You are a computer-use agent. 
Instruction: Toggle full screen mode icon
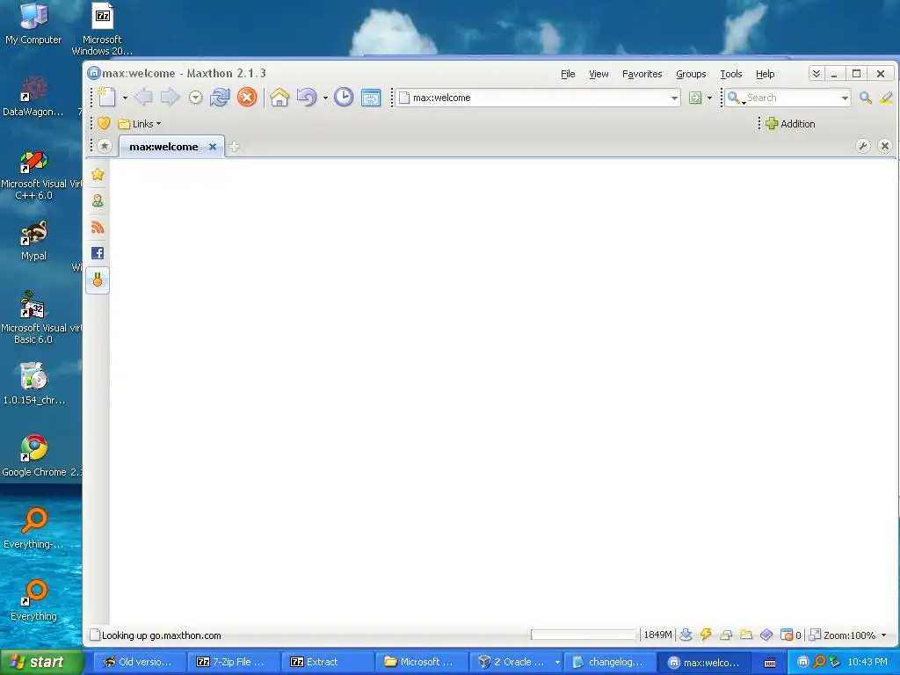371,98
